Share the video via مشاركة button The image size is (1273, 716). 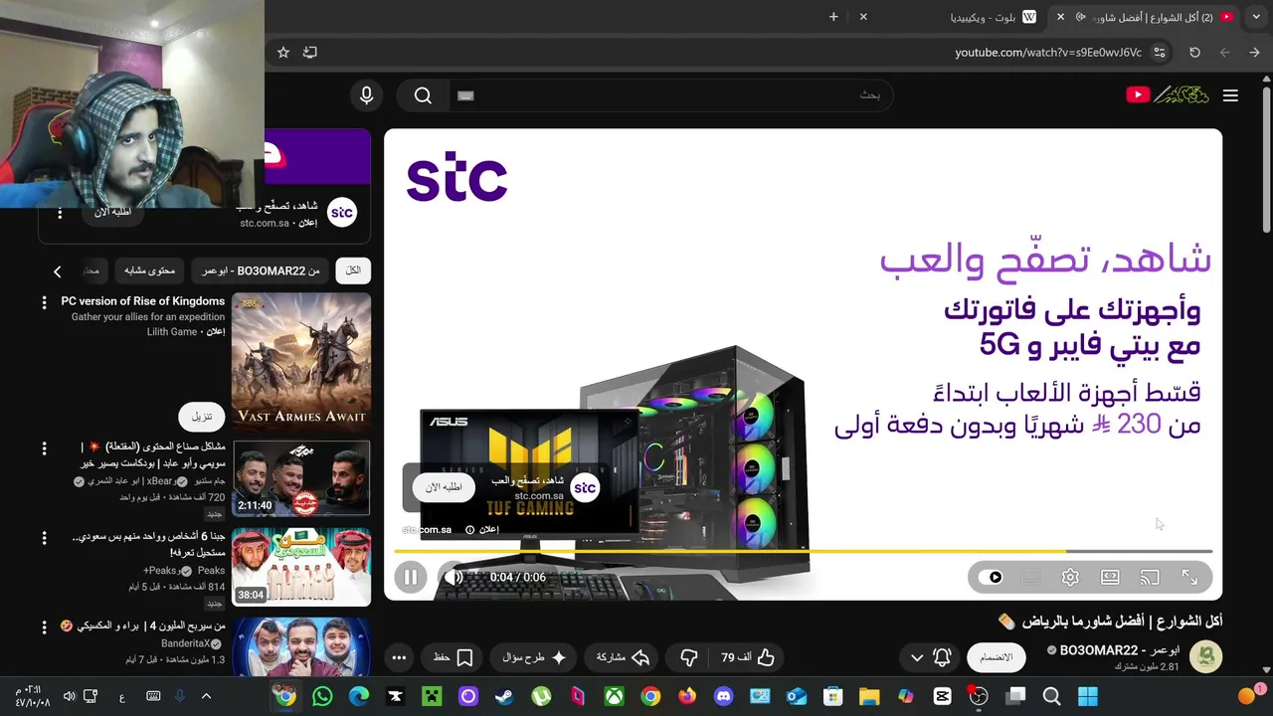tap(623, 657)
